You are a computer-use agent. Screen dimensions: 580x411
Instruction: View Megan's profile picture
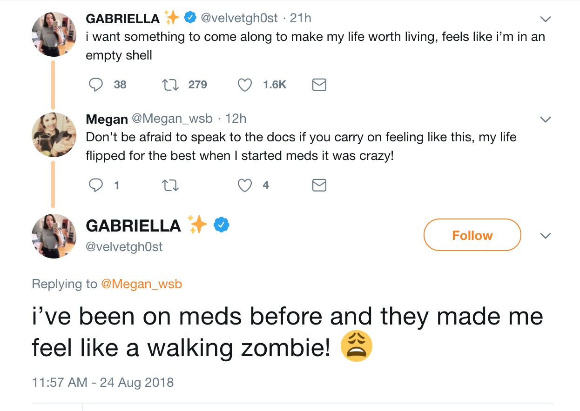[x=54, y=135]
